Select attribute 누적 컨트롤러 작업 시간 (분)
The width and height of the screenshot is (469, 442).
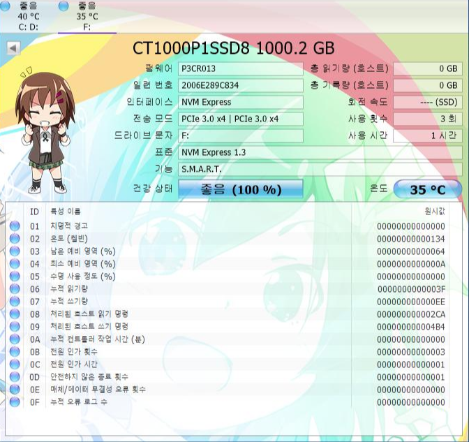point(98,339)
